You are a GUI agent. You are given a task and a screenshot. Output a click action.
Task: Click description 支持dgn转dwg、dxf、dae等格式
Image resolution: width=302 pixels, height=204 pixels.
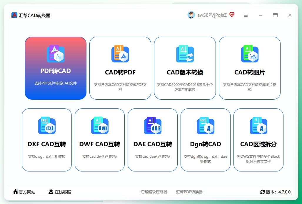click(x=206, y=159)
